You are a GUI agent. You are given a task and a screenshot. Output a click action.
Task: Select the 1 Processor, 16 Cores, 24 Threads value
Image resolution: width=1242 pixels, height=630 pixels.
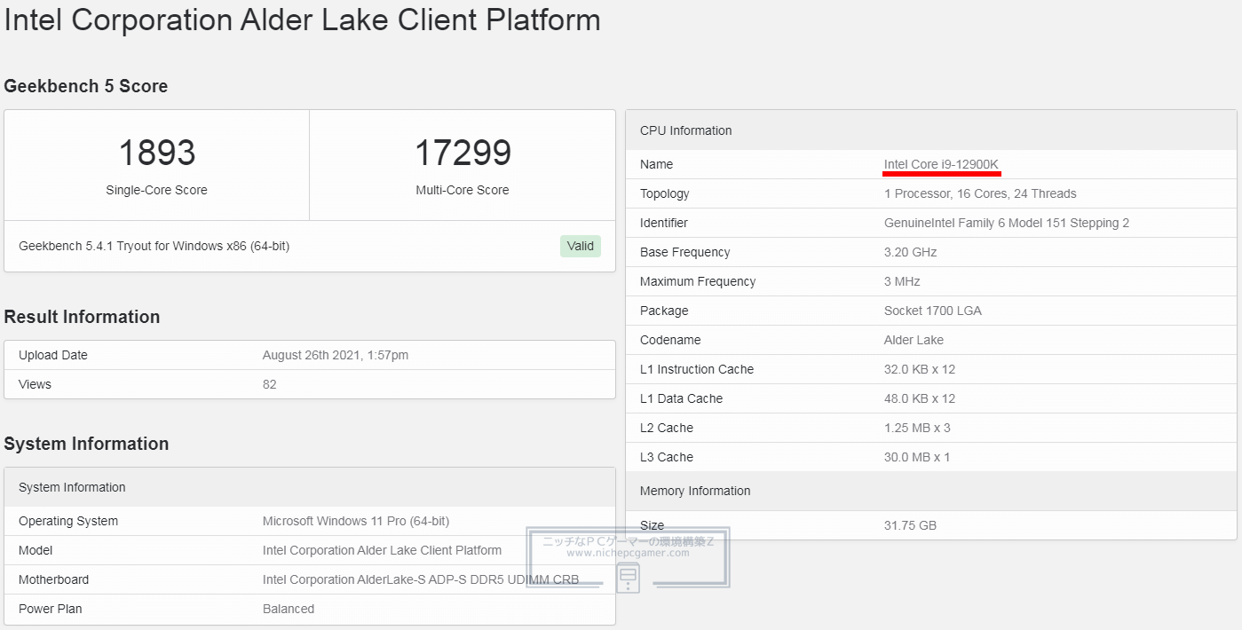pyautogui.click(x=980, y=193)
